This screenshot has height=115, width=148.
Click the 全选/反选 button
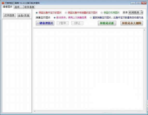point(24,15)
